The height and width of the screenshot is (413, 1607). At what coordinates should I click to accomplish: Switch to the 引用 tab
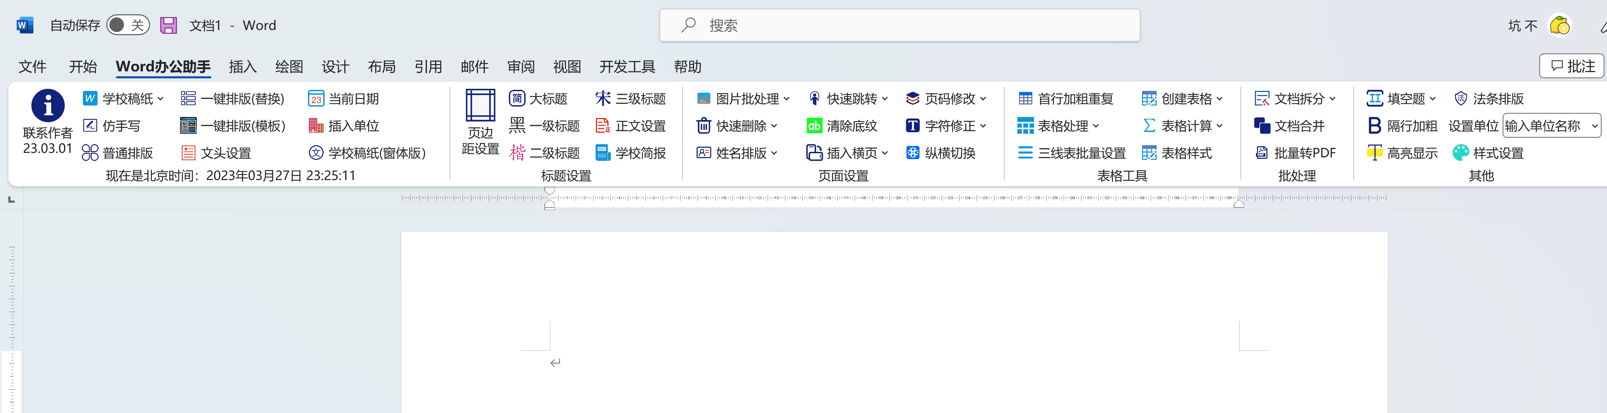[428, 67]
